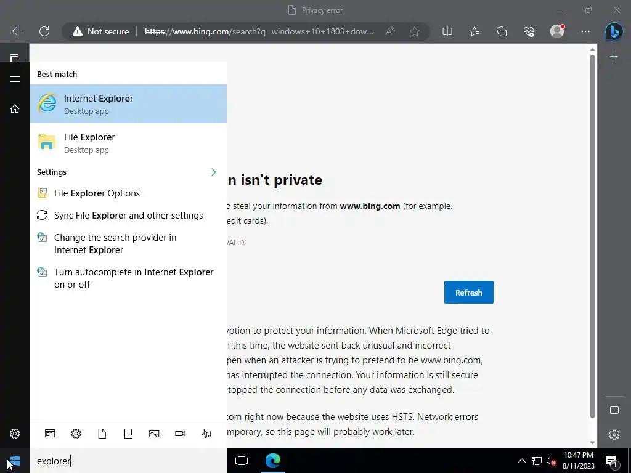This screenshot has width=631, height=473.
Task: Open the Collections icon in toolbar
Action: coord(502,31)
